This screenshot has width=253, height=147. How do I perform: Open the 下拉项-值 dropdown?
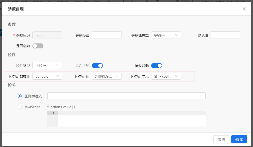tap(107, 76)
